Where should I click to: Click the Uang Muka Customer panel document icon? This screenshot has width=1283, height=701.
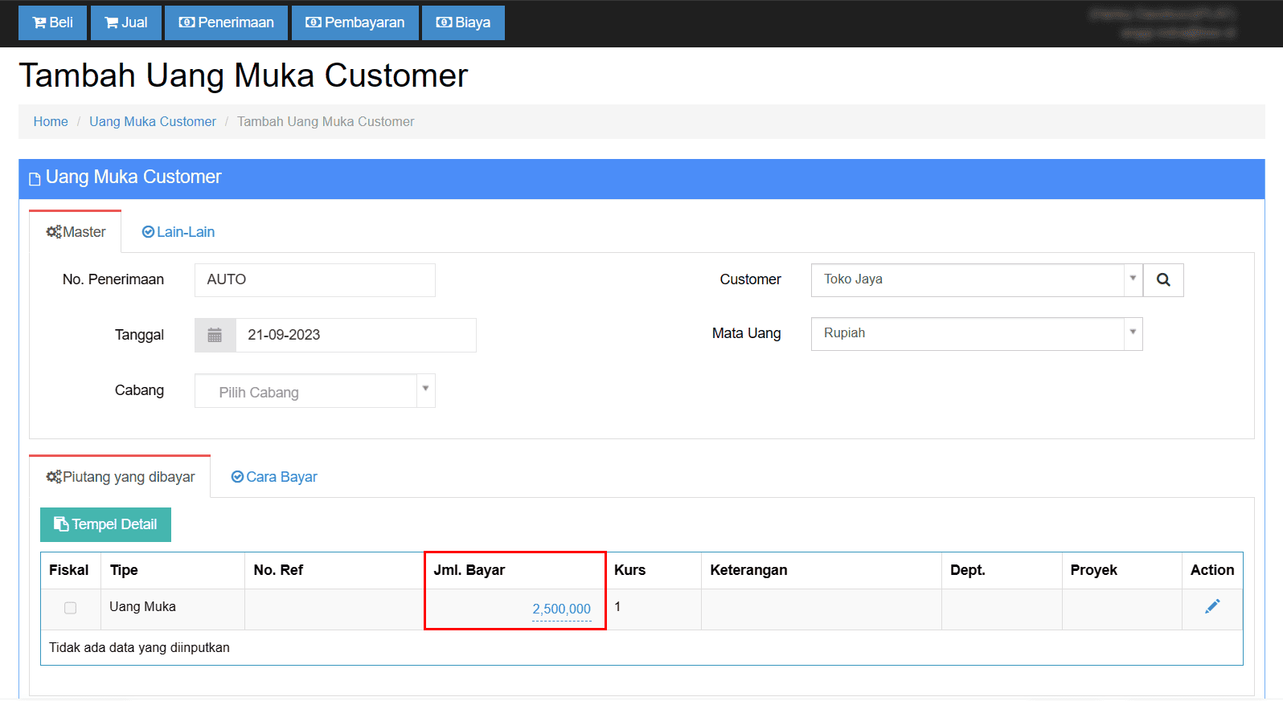(35, 178)
